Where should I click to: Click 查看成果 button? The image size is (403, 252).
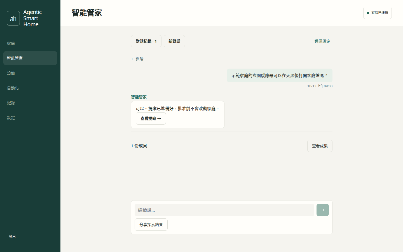(320, 146)
